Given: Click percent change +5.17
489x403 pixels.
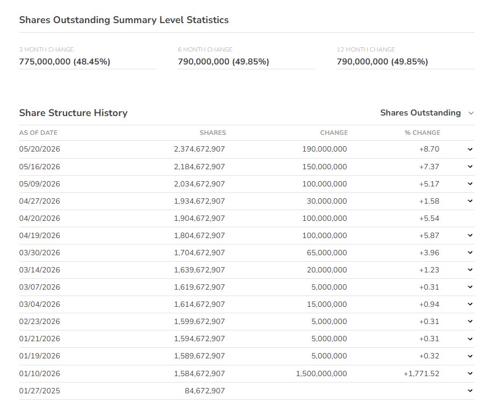Looking at the screenshot, I should 429,184.
